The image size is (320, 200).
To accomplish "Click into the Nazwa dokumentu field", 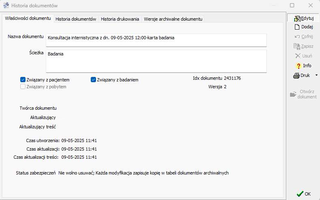I will click(156, 40).
